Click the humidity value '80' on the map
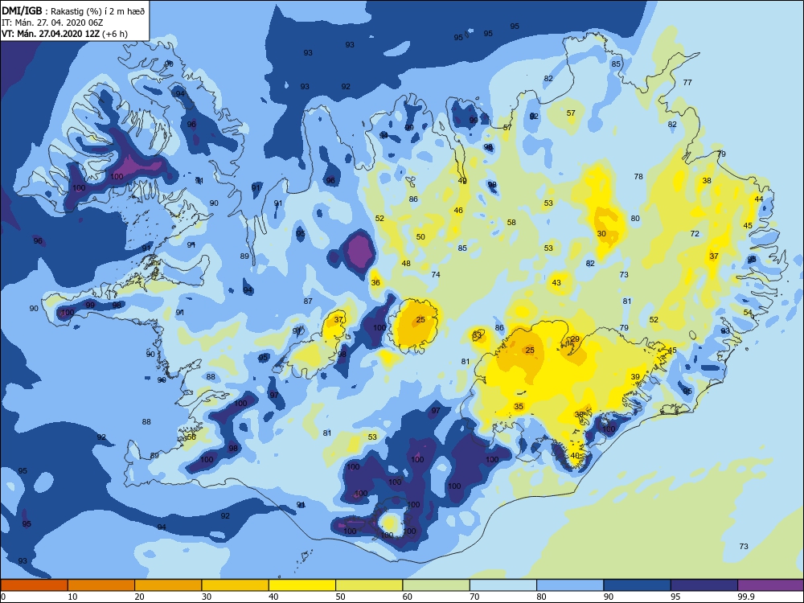 coord(635,218)
